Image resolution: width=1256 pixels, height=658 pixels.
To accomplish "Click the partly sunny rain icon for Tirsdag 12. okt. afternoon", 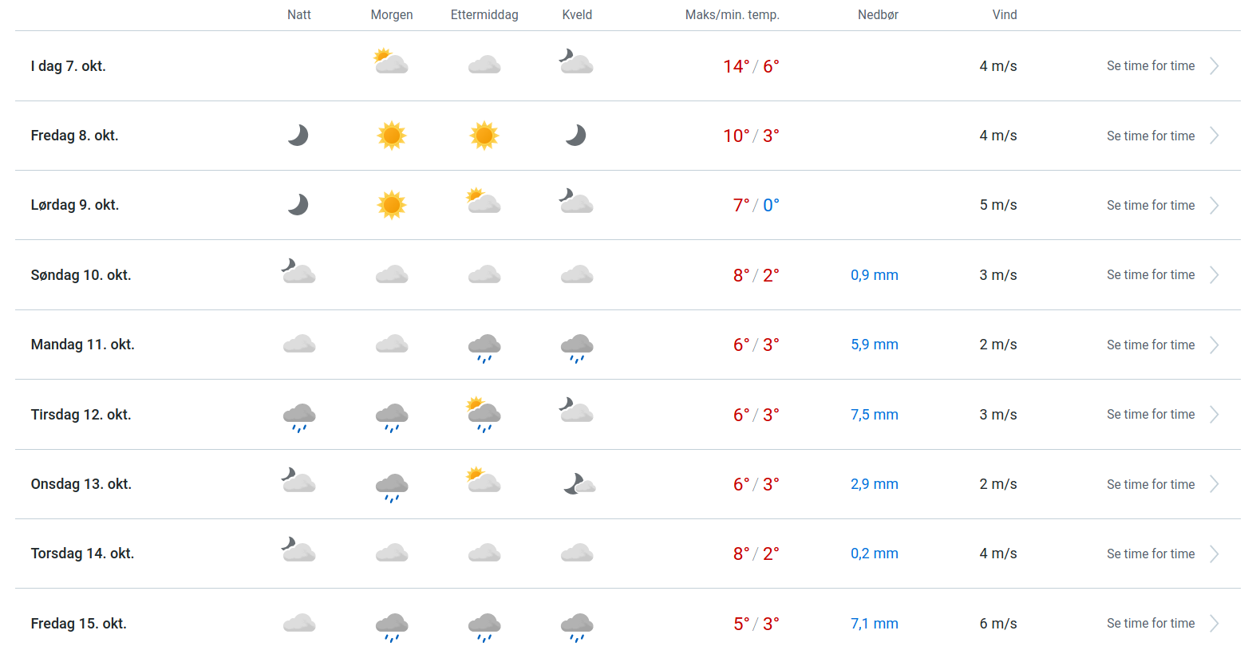I will pos(484,414).
